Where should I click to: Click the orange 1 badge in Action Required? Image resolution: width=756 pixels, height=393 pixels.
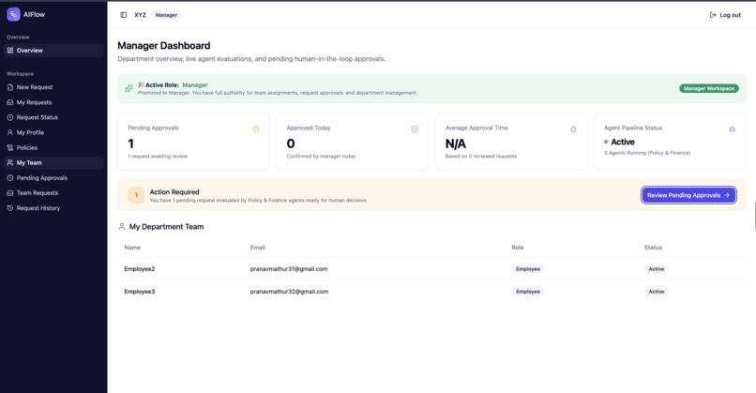pyautogui.click(x=136, y=195)
